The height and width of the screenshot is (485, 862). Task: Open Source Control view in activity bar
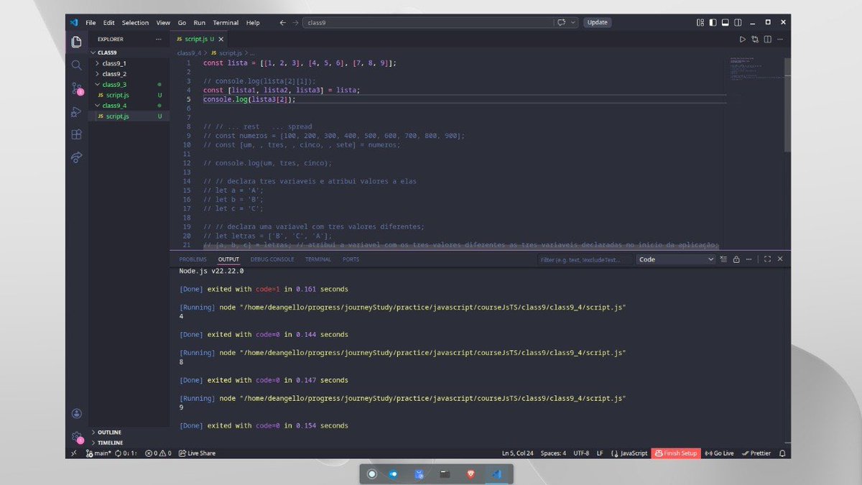(76, 88)
